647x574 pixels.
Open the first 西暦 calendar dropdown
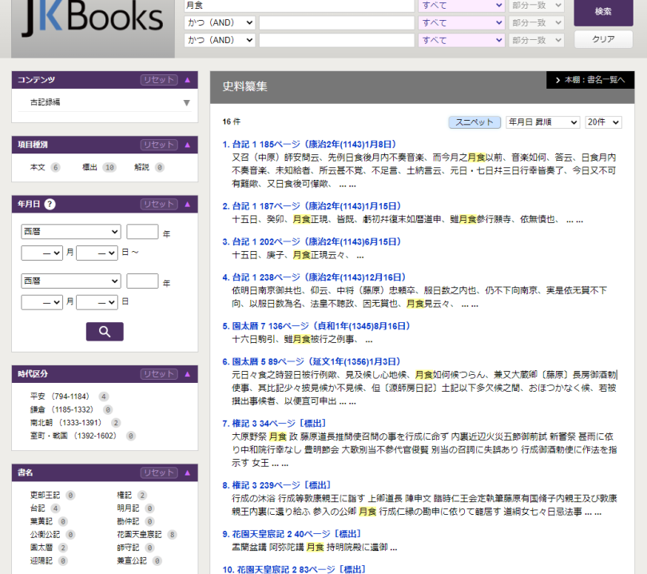pos(71,232)
